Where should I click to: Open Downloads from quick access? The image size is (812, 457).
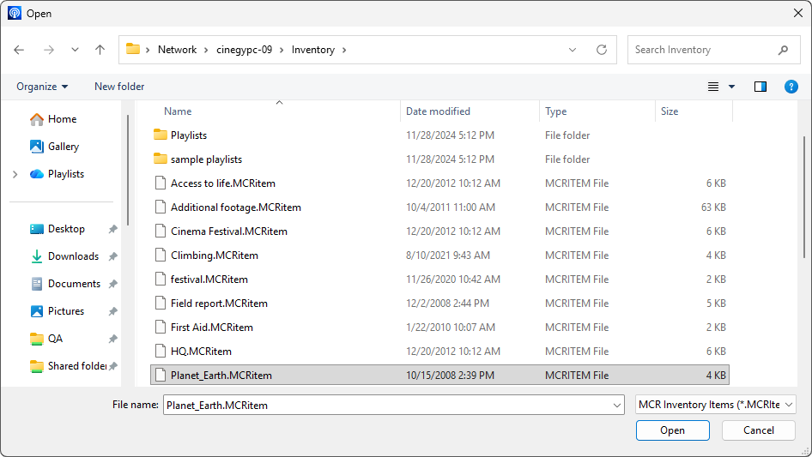pos(72,256)
